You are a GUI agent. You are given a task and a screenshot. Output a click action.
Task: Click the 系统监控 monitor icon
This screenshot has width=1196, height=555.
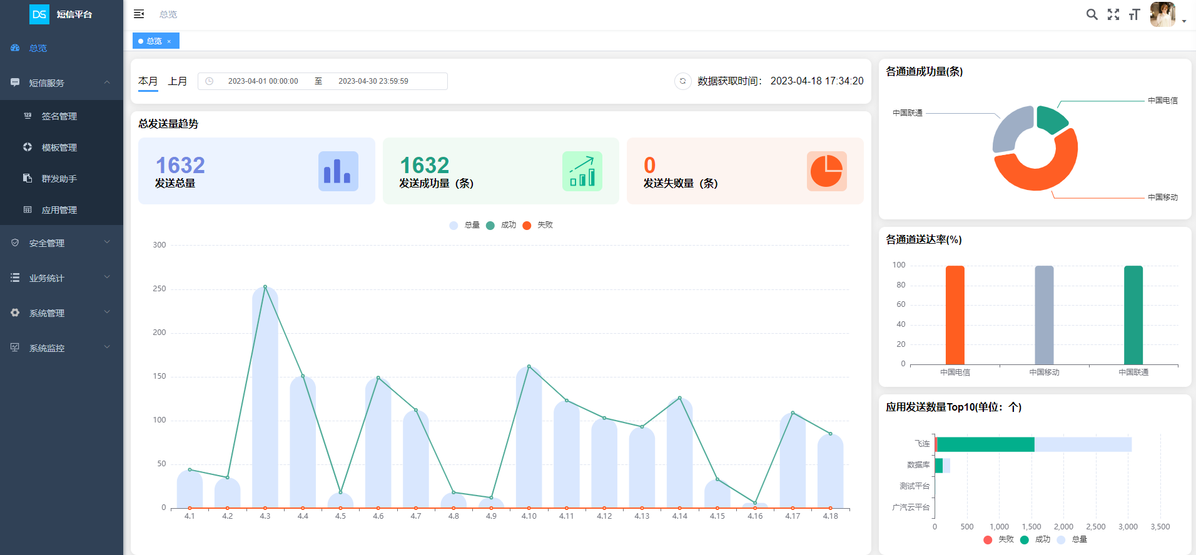tap(15, 347)
